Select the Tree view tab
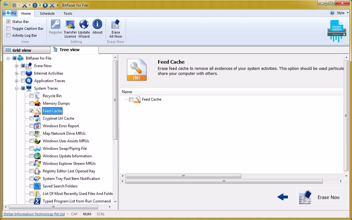 point(75,50)
